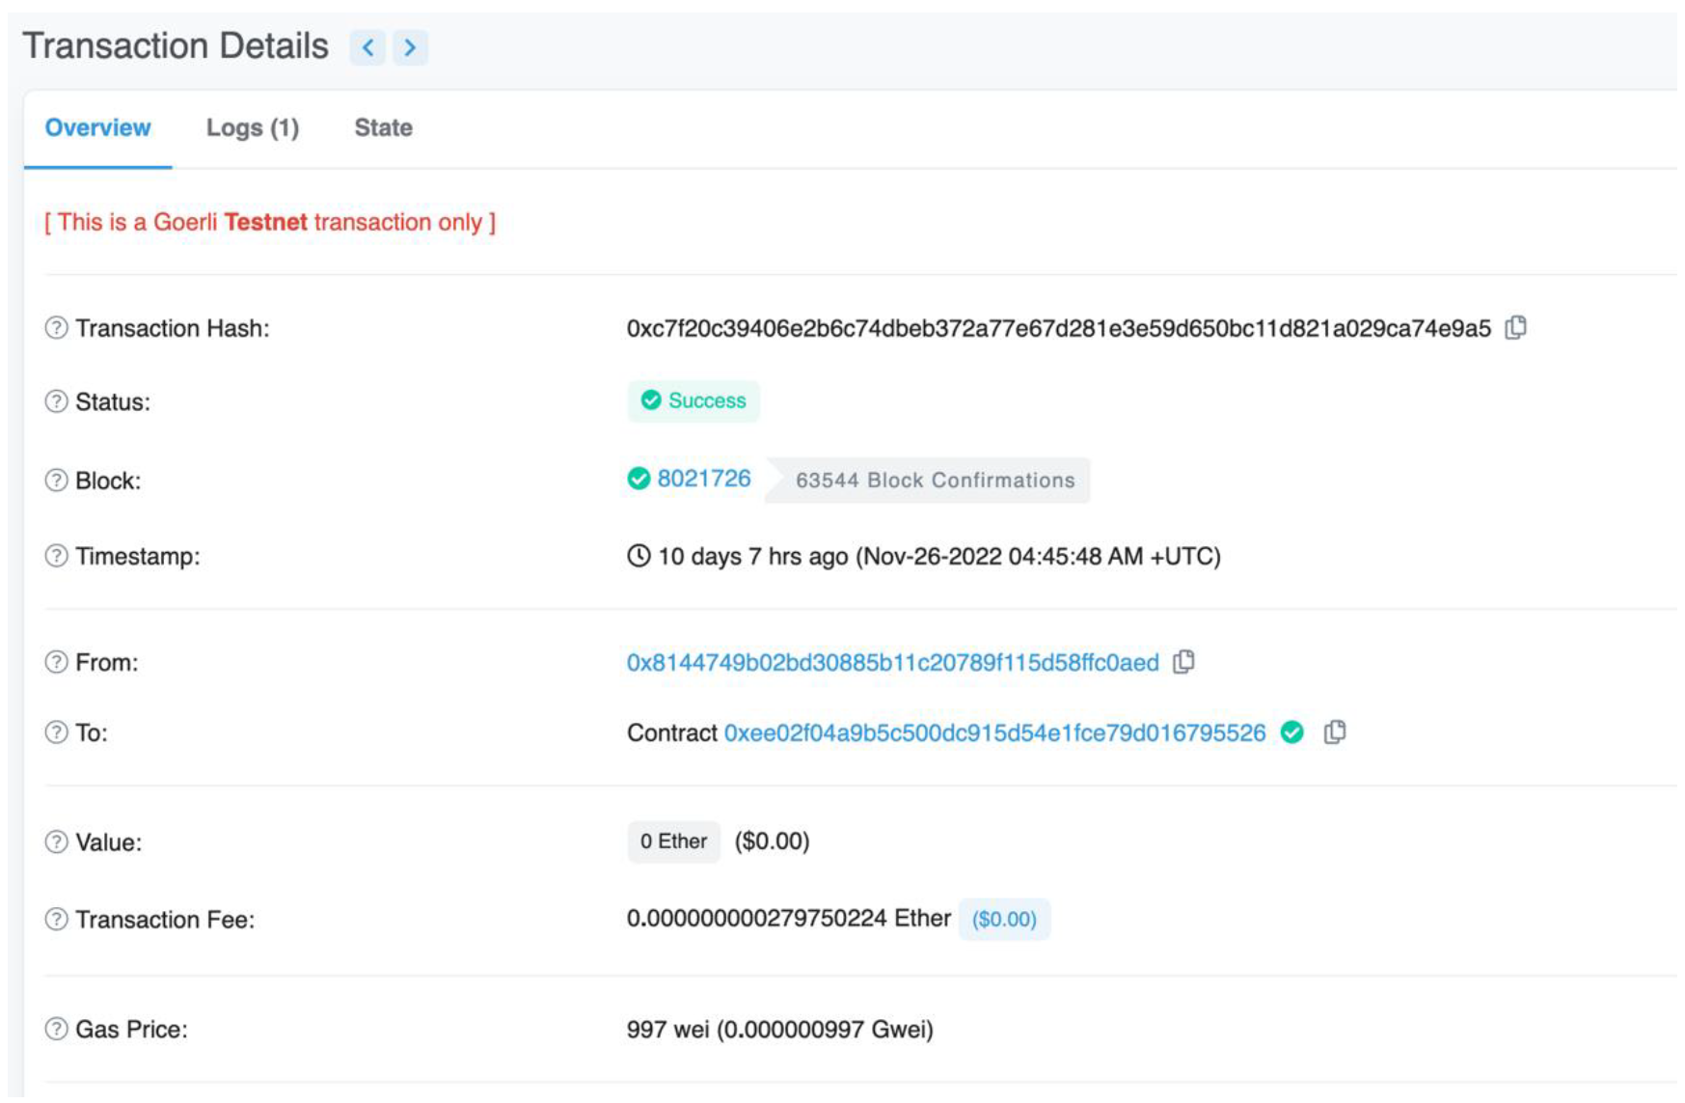The width and height of the screenshot is (1685, 1103).
Task: Go to the previous transaction arrow
Action: [x=367, y=47]
